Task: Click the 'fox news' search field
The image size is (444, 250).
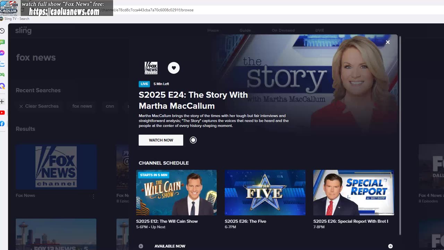Action: pyautogui.click(x=36, y=58)
